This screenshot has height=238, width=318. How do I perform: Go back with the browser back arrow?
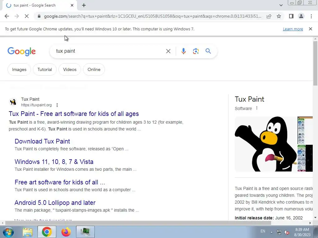pyautogui.click(x=7, y=16)
